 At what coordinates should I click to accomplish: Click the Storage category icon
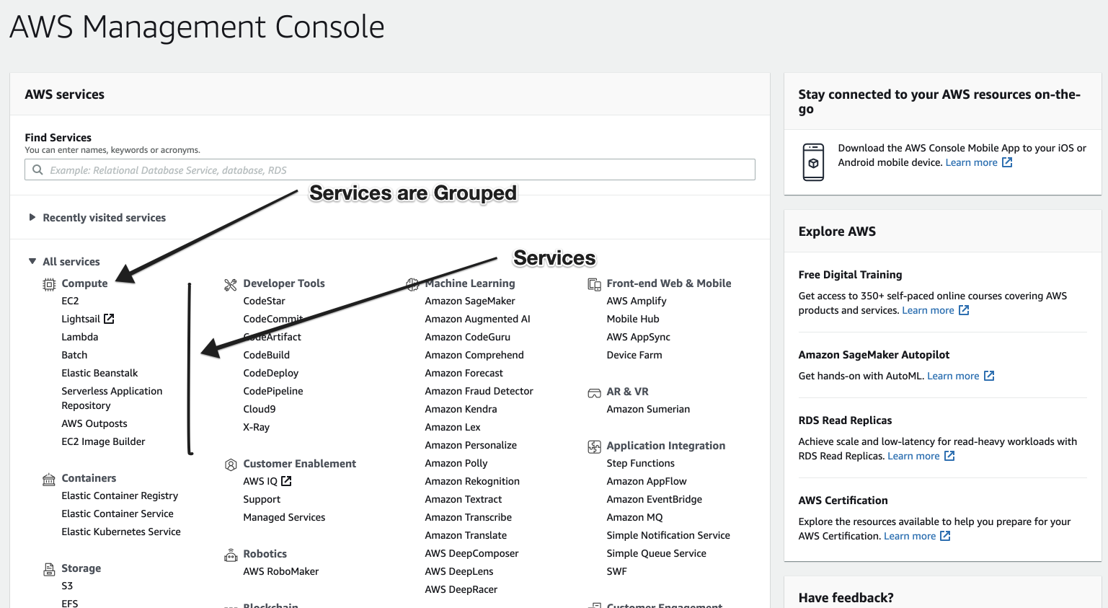(49, 569)
